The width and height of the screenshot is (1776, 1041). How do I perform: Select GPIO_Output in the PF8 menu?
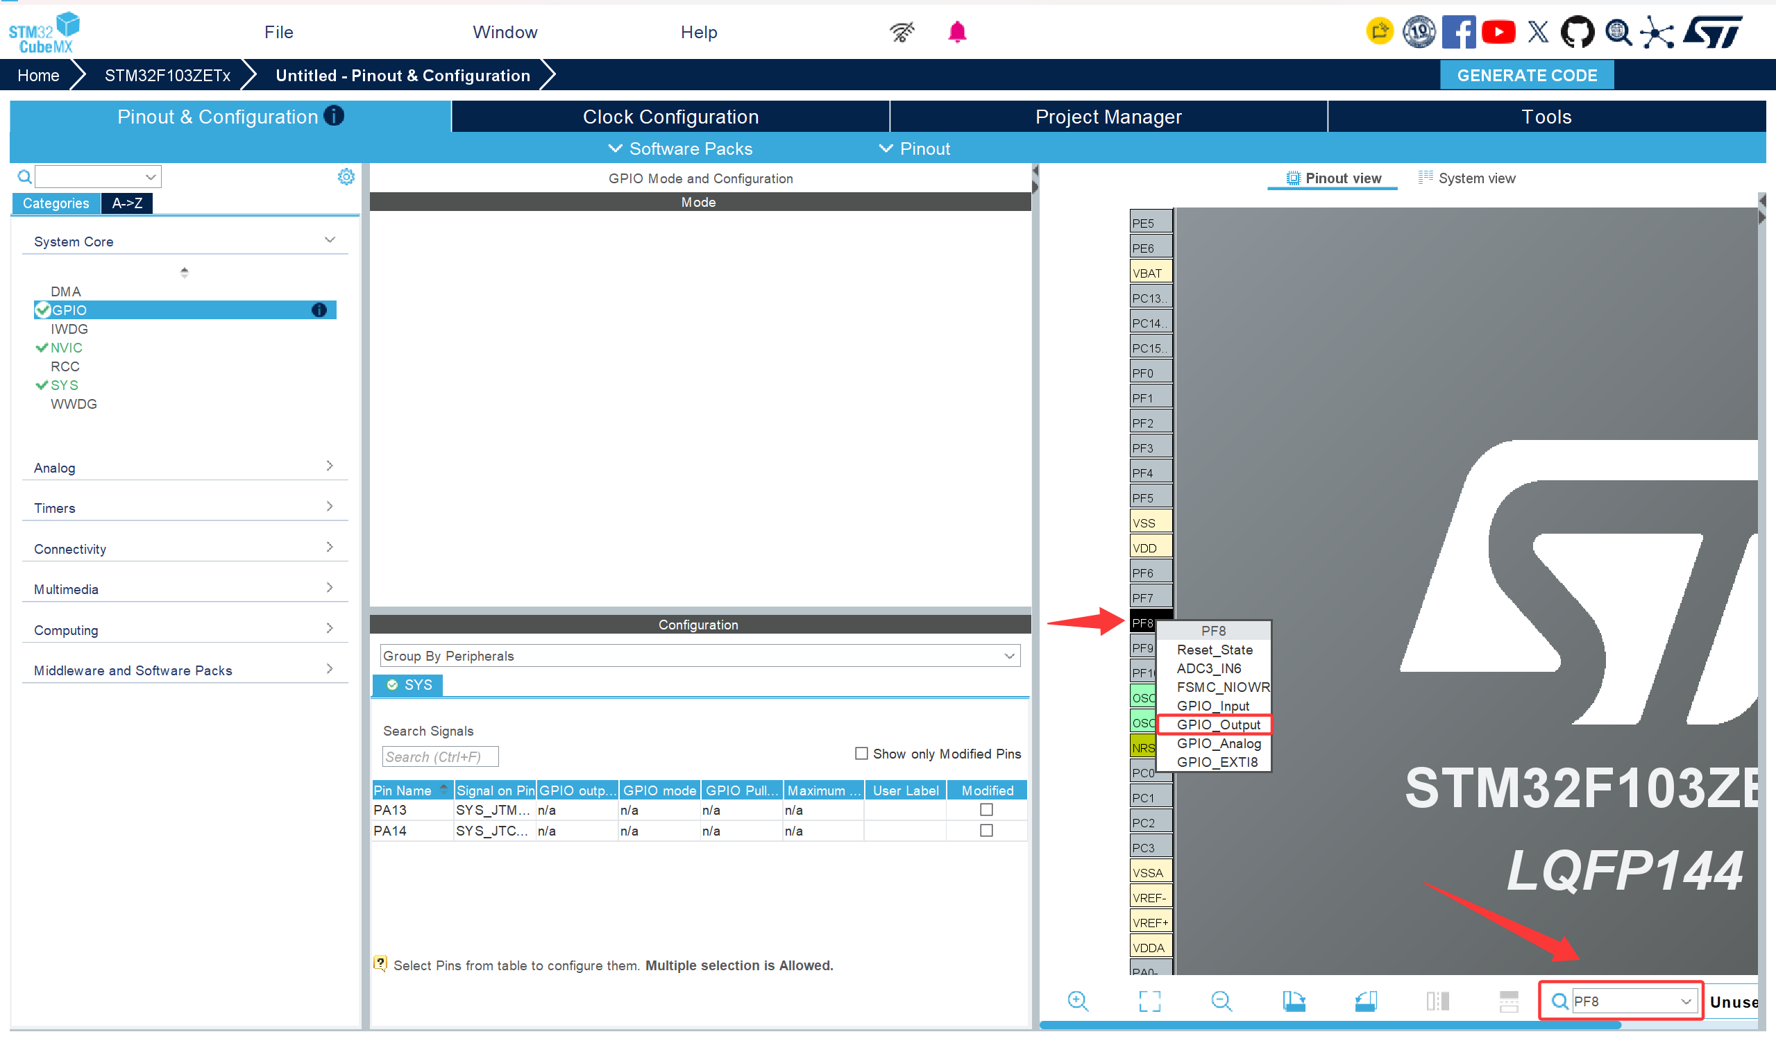pyautogui.click(x=1219, y=725)
